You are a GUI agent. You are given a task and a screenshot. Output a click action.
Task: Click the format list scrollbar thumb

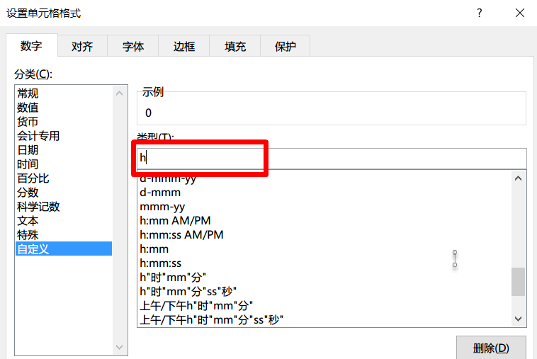[x=518, y=281]
